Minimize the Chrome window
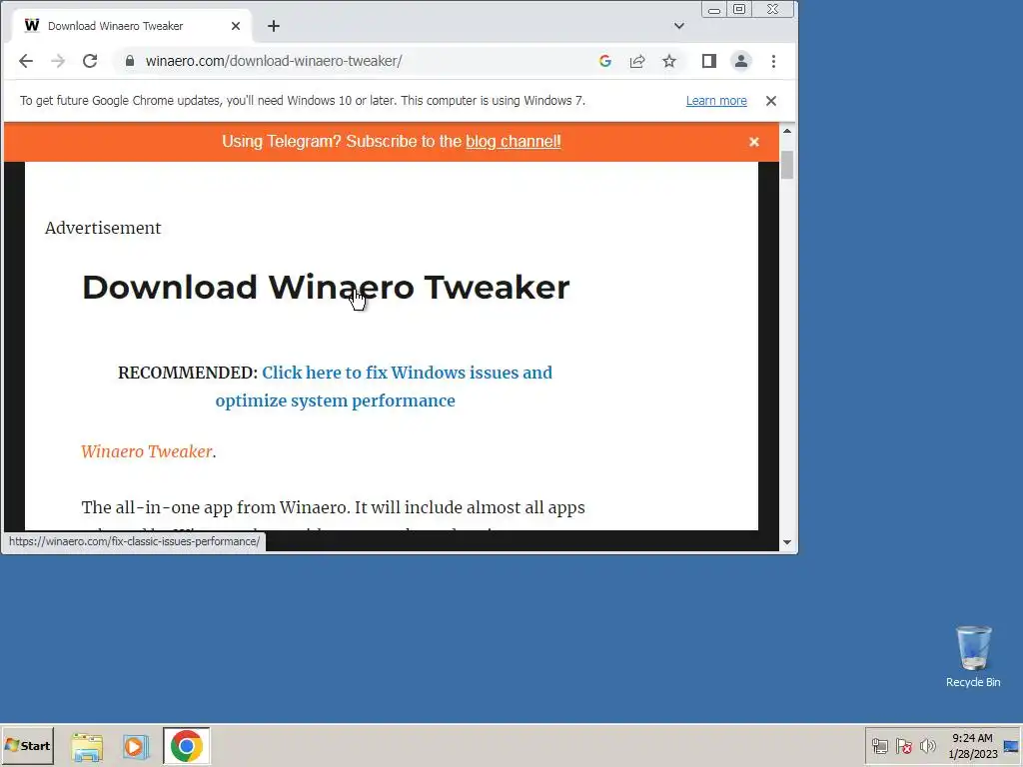The width and height of the screenshot is (1023, 767). (714, 10)
